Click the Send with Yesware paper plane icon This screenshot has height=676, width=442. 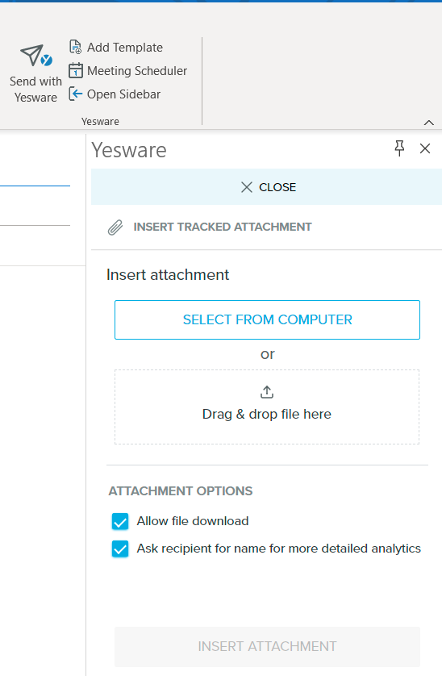[36, 56]
